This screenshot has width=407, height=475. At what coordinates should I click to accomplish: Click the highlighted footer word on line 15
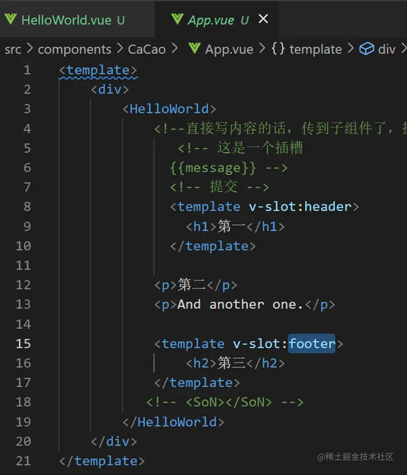click(x=311, y=344)
